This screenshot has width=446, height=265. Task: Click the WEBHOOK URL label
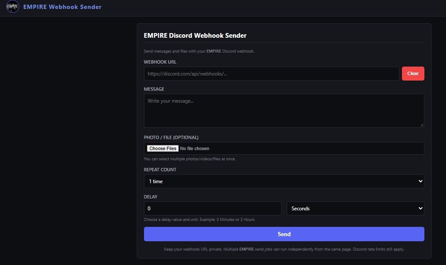[160, 62]
